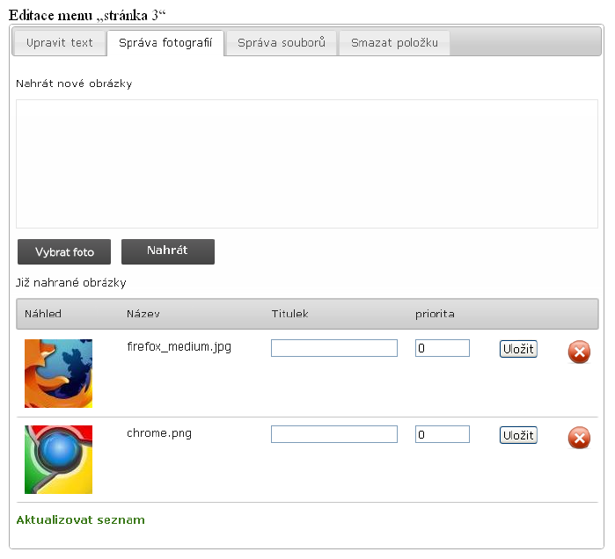Switch to the Upravit text tab
The width and height of the screenshot is (615, 559).
[60, 43]
